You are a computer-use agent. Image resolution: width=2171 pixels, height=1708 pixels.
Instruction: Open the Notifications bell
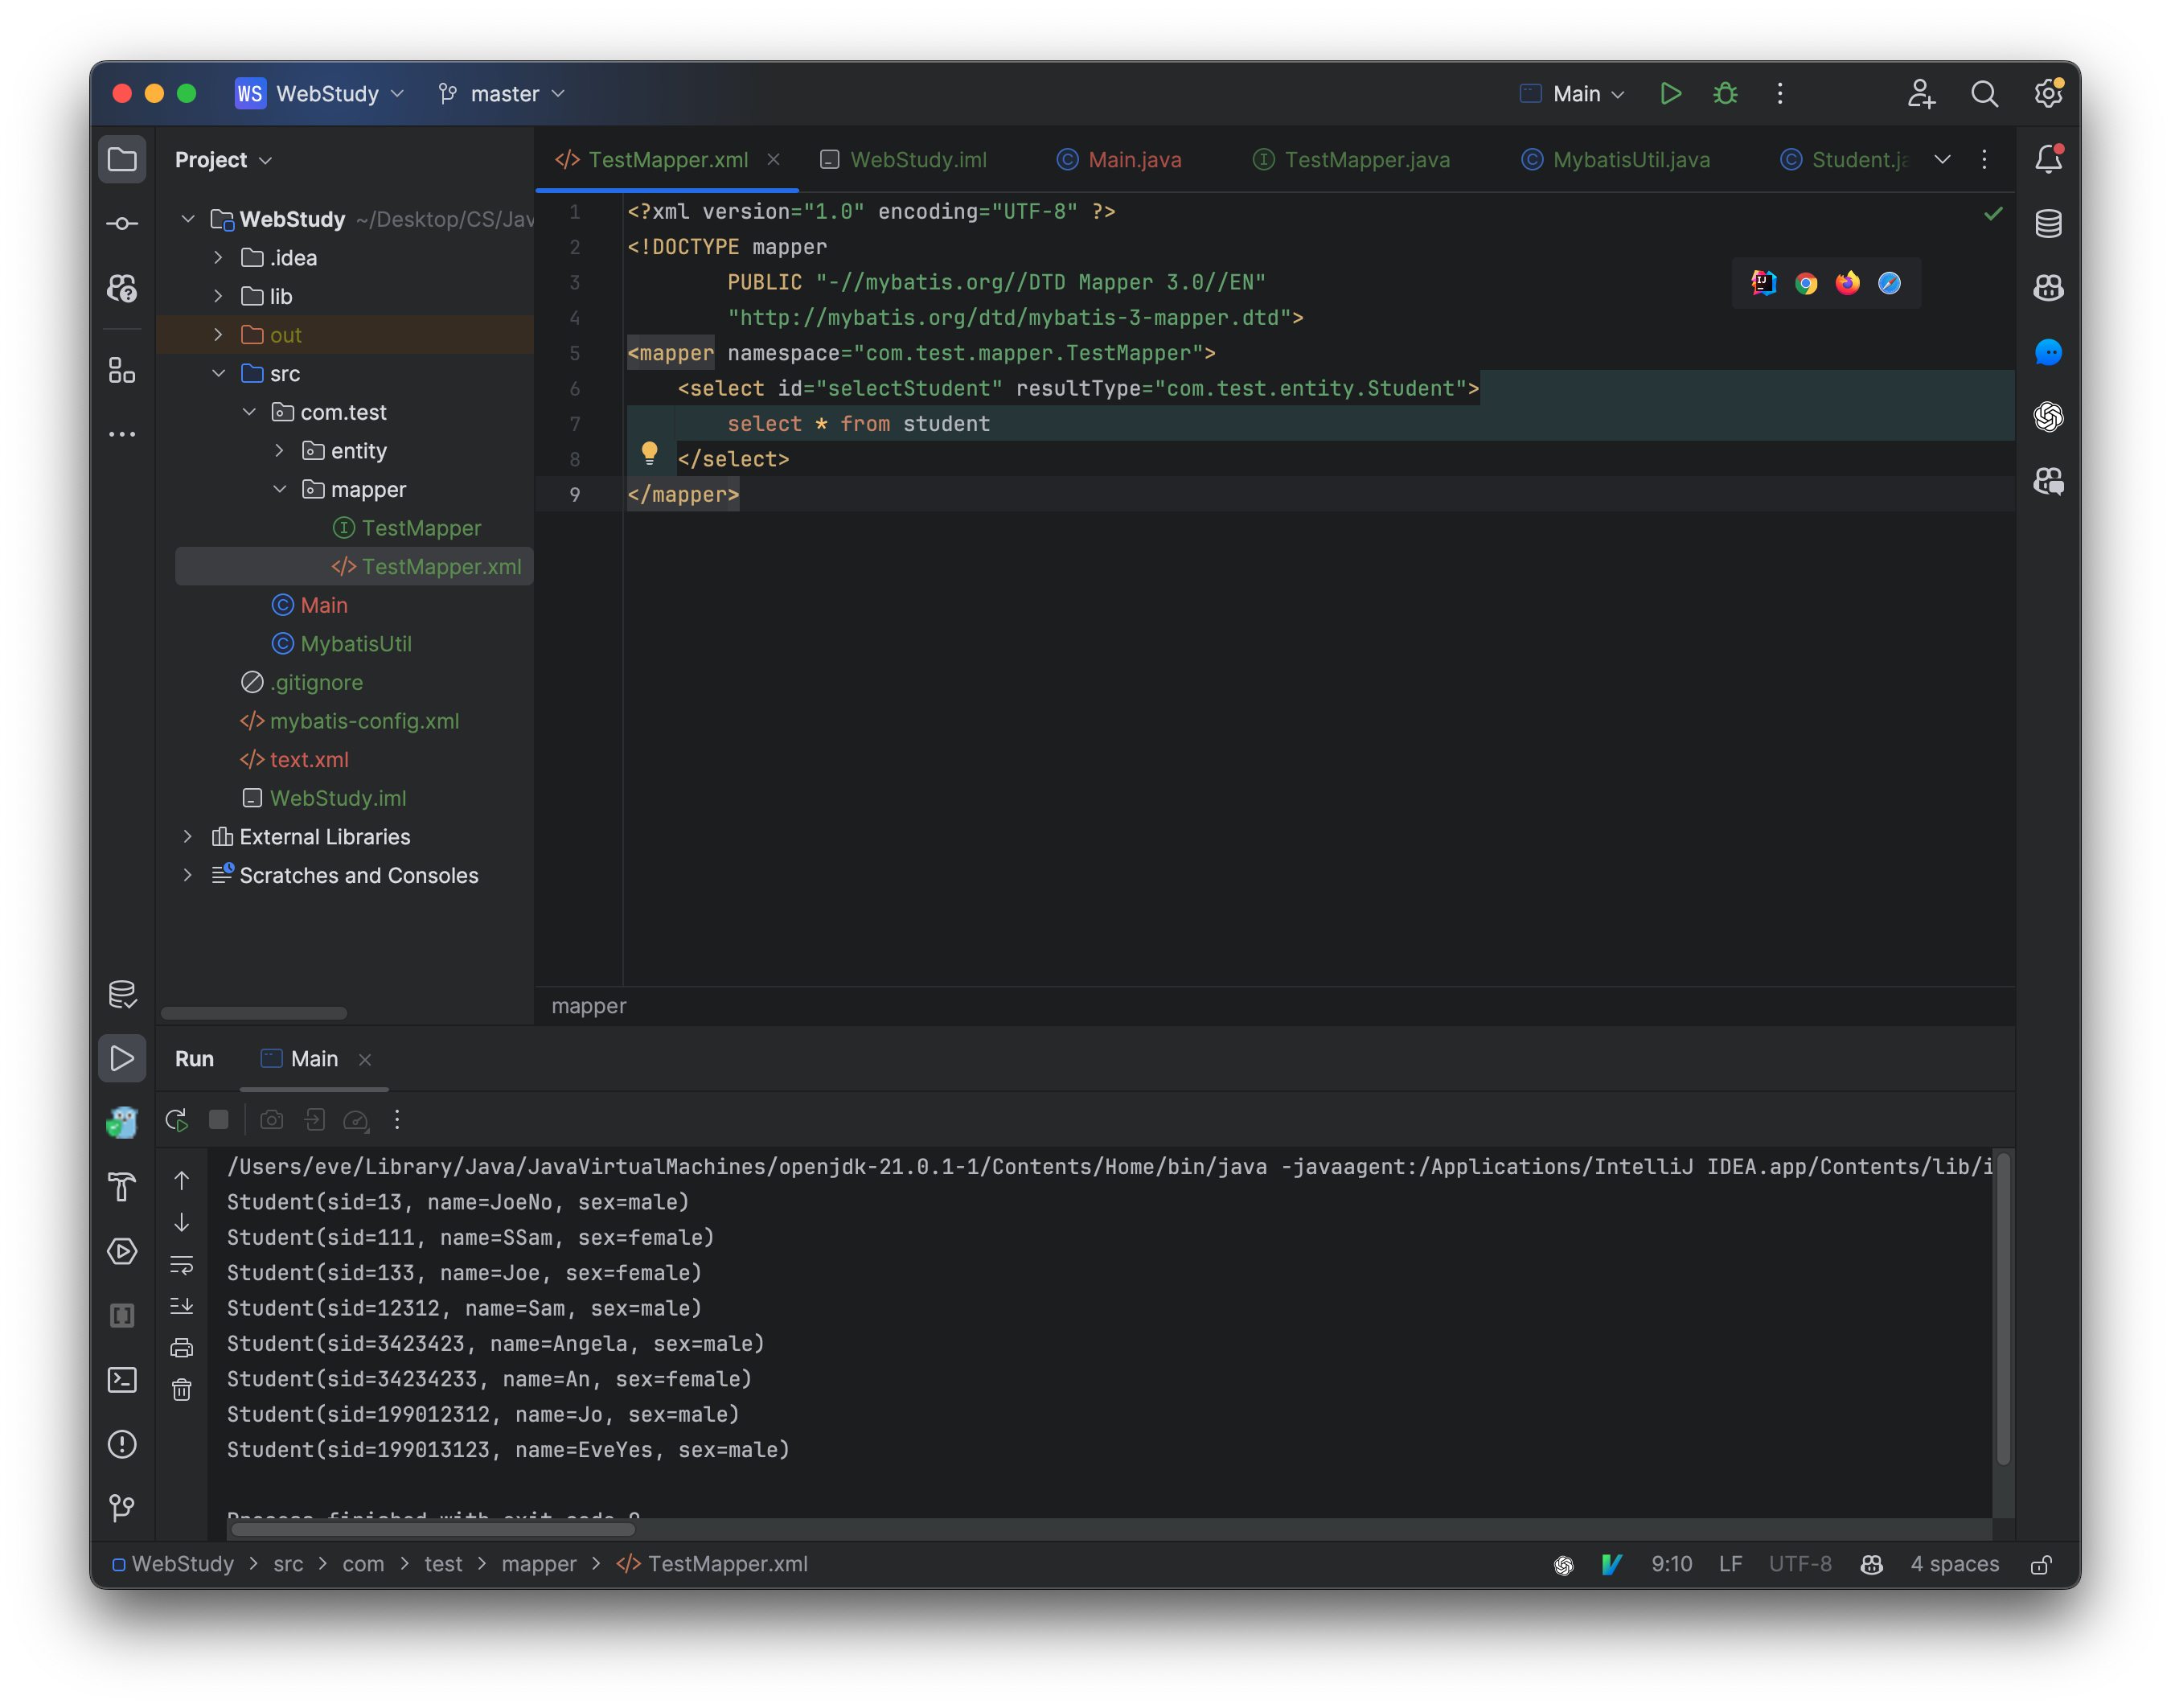coord(2048,158)
